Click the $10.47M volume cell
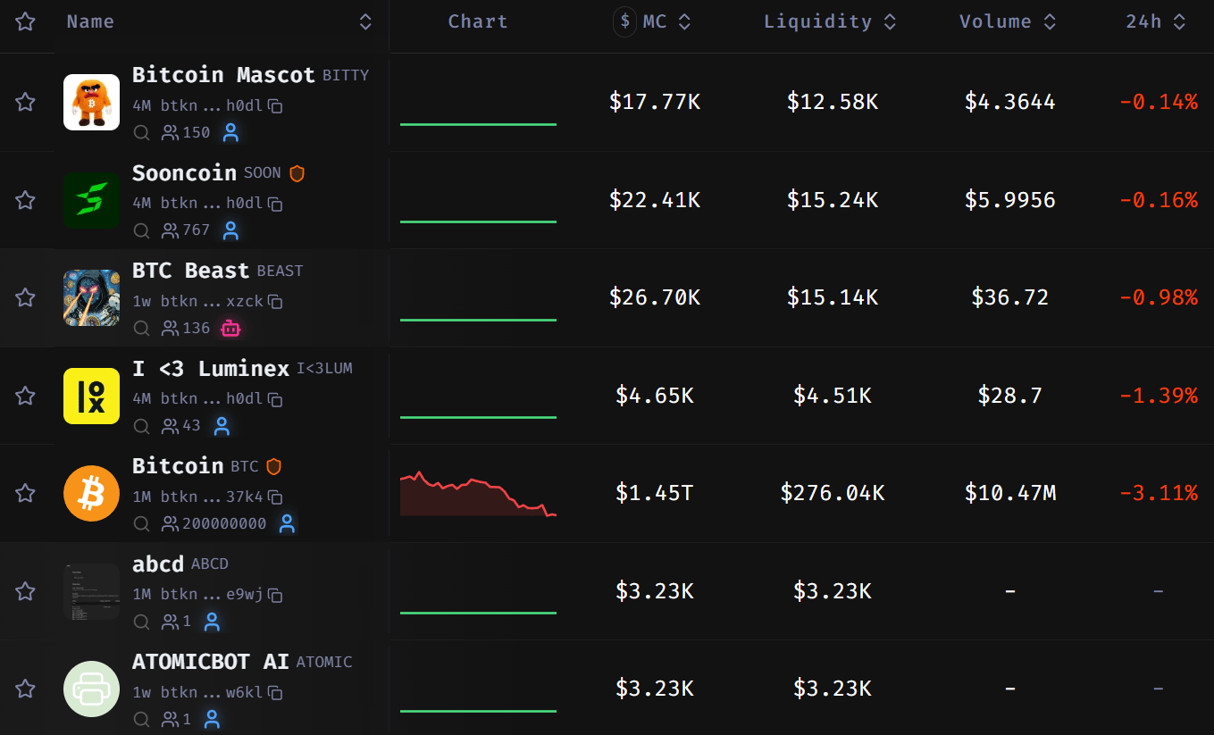 [1010, 493]
